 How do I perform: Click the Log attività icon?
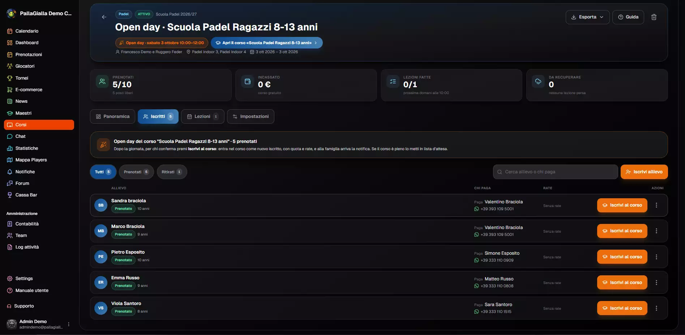(x=10, y=247)
